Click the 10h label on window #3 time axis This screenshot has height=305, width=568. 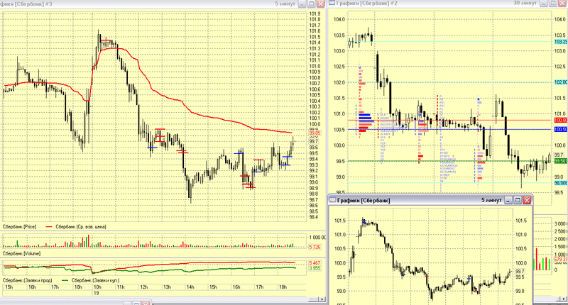[97, 287]
